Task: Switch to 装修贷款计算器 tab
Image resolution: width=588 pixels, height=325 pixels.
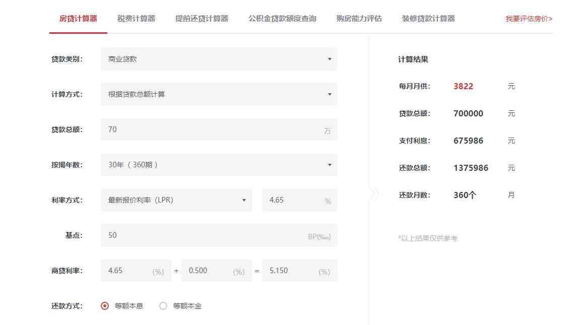Action: [428, 19]
